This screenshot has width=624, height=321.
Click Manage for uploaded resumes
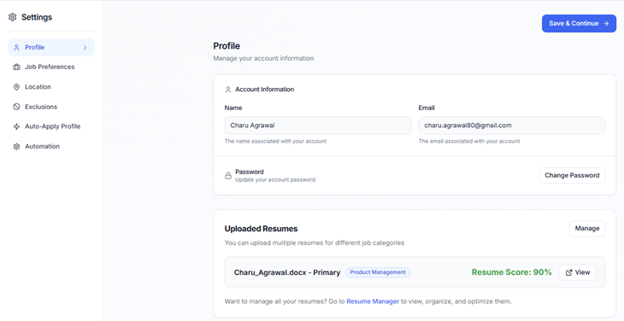587,229
